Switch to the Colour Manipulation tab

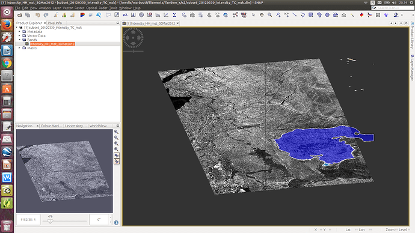tap(51, 126)
